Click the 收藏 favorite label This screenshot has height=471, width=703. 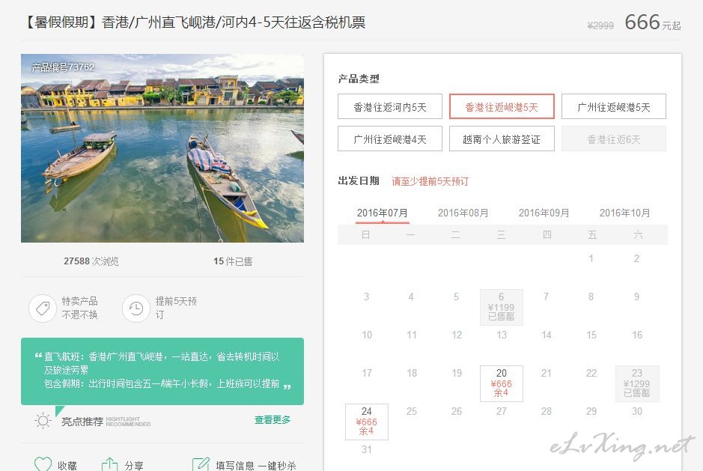pyautogui.click(x=67, y=466)
